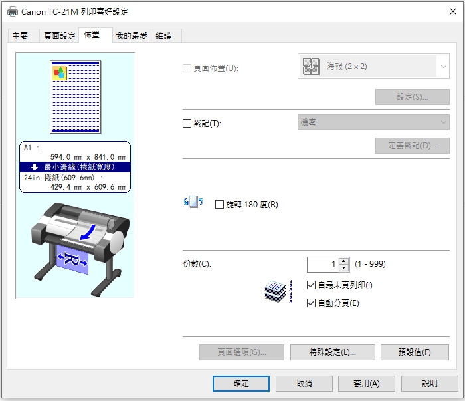Click the poster 2x2 layout icon
The height and width of the screenshot is (401, 465).
(x=311, y=66)
